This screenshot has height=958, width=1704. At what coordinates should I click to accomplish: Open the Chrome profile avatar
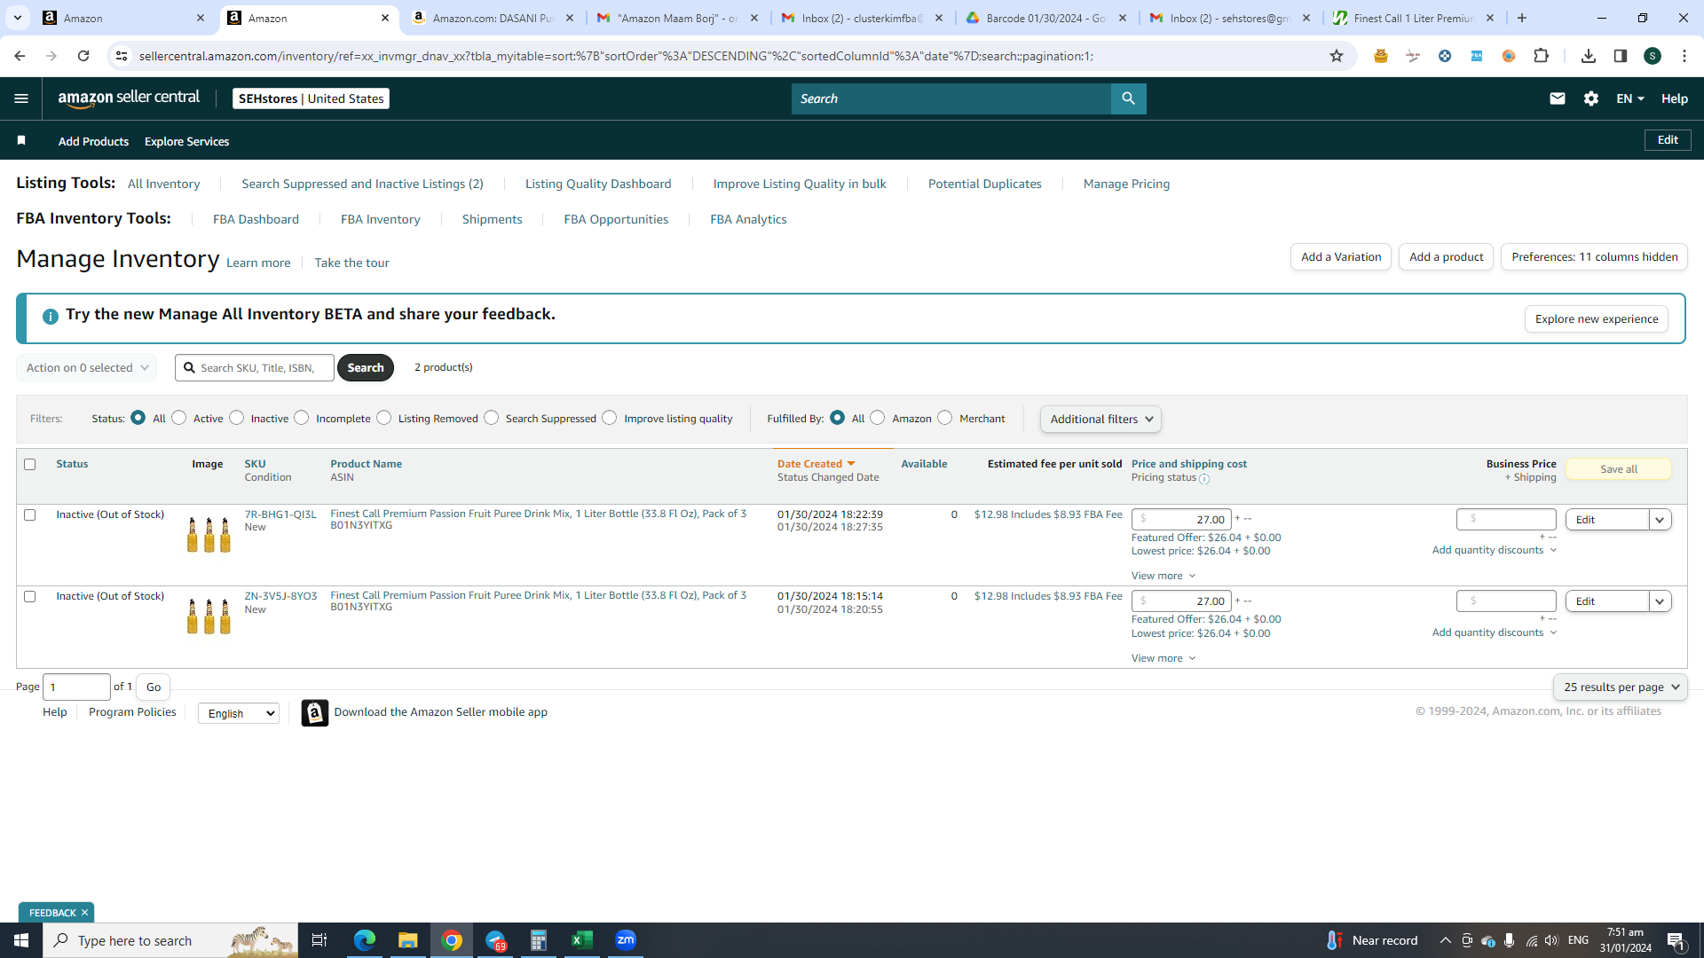(x=1653, y=56)
